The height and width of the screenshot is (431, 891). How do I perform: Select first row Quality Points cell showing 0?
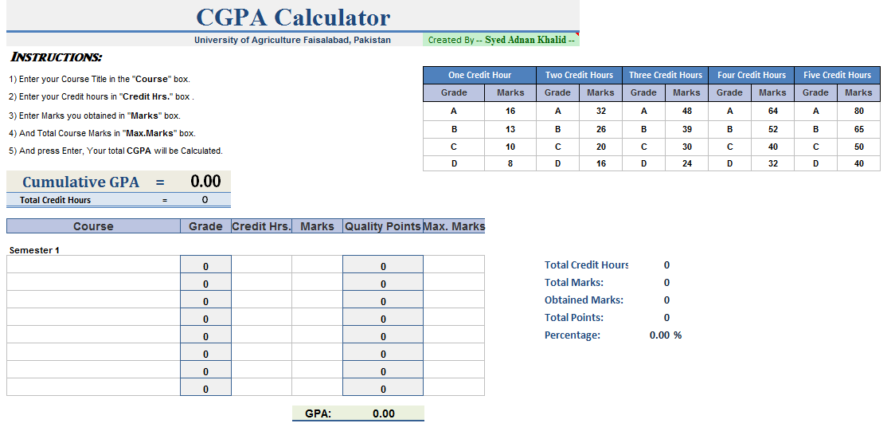383,265
